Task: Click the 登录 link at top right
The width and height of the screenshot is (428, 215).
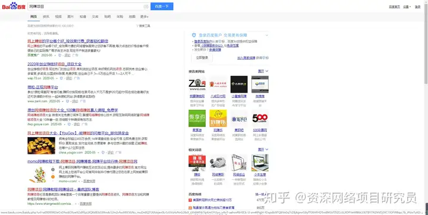Action: click(x=418, y=7)
